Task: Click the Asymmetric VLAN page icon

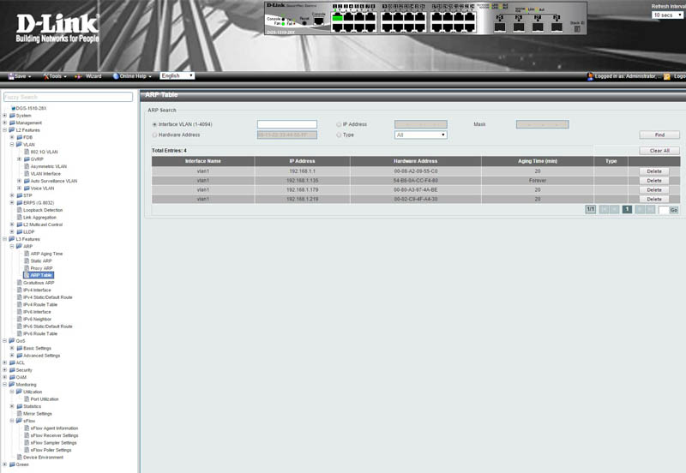Action: [27, 166]
